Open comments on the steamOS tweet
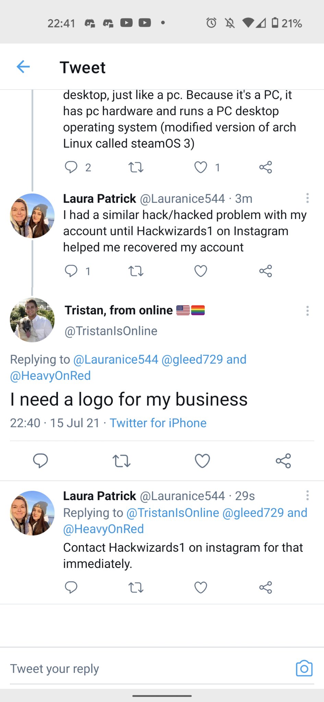 click(x=71, y=167)
